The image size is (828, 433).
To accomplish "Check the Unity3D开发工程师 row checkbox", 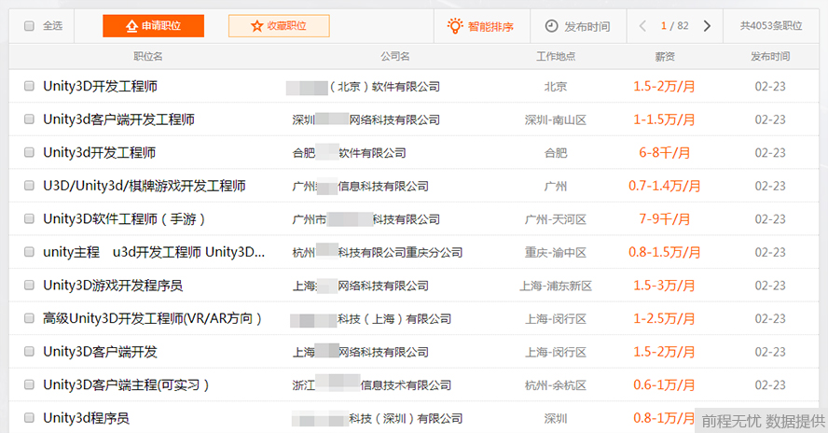I will [x=29, y=87].
